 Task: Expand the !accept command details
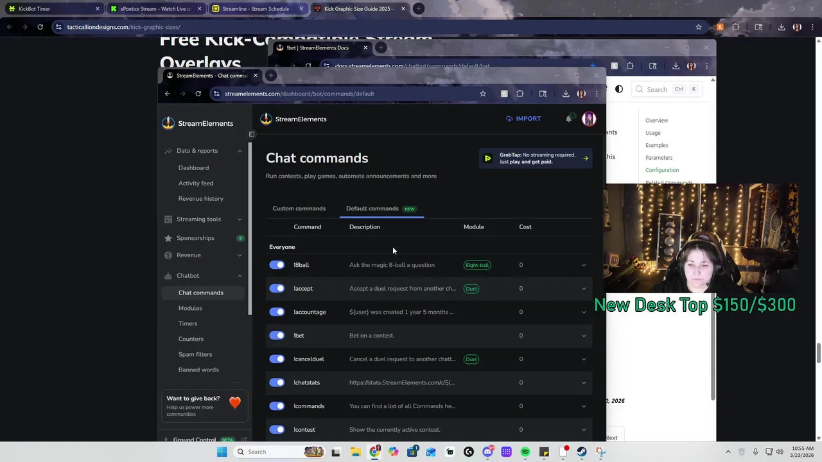pos(584,289)
